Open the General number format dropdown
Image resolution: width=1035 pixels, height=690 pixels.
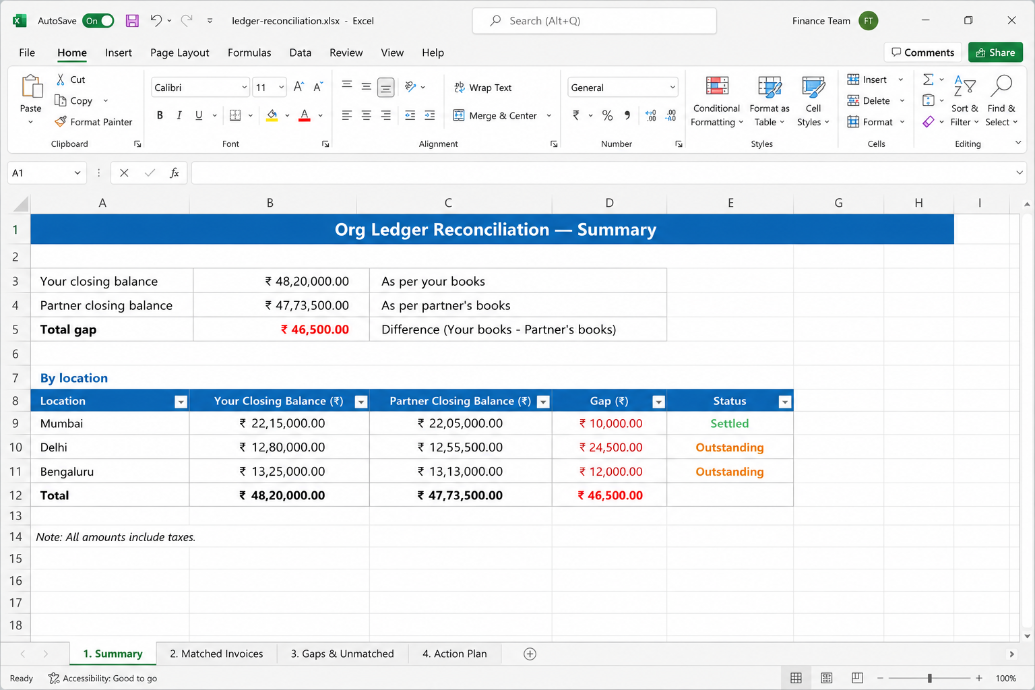[x=672, y=88]
